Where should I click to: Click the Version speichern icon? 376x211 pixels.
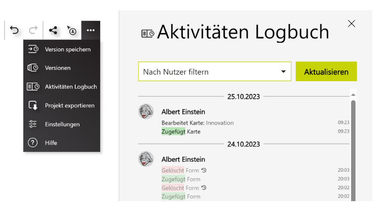[x=33, y=49]
